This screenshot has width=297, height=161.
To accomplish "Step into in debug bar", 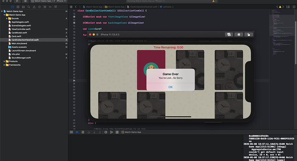I will click(x=94, y=132).
